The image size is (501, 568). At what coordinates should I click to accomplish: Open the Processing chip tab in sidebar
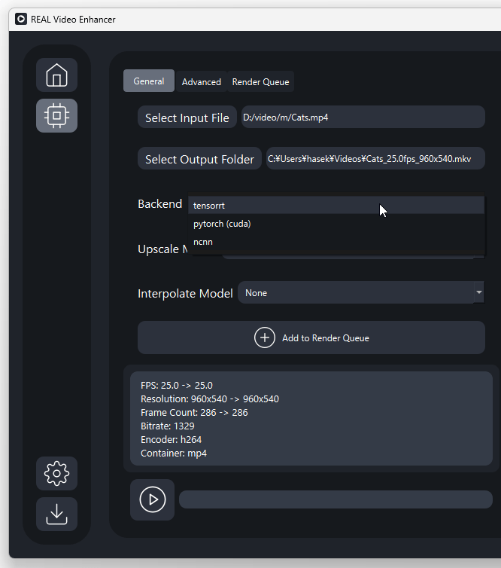click(x=56, y=115)
